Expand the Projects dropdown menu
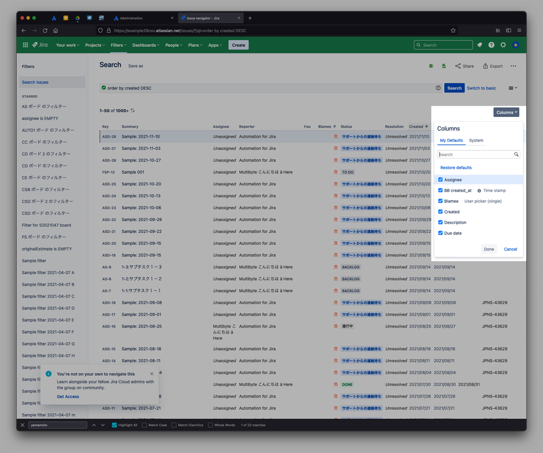The height and width of the screenshot is (453, 543). pos(95,45)
